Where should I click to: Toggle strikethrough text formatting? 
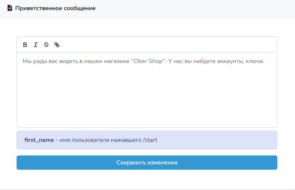46,45
